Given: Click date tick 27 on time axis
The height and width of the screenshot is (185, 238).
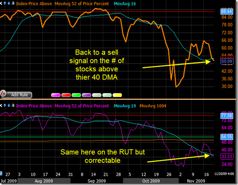Looking at the screenshot, I should pyautogui.click(x=8, y=174).
